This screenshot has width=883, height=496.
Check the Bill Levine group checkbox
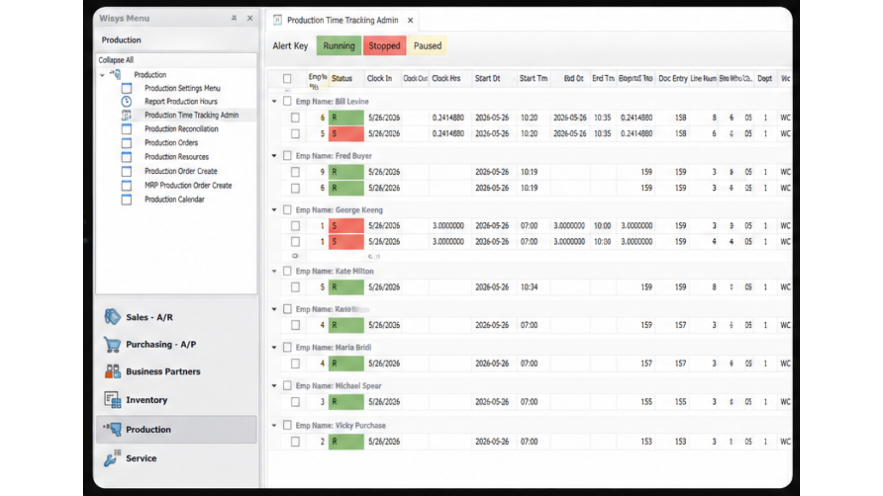[x=287, y=101]
